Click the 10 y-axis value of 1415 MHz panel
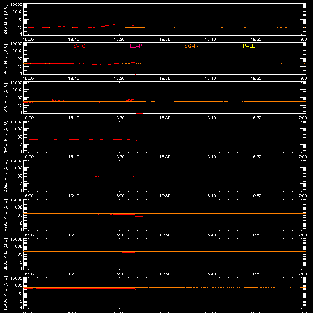The image size is (313, 313). pos(20,145)
